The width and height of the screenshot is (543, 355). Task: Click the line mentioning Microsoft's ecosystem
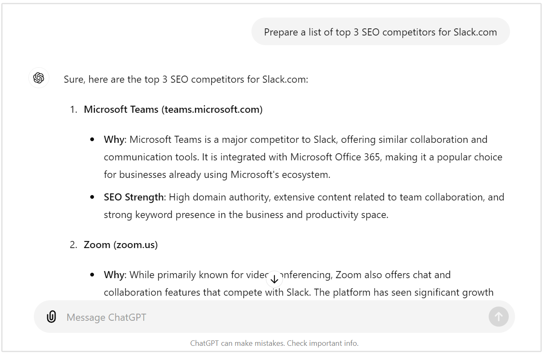click(217, 175)
